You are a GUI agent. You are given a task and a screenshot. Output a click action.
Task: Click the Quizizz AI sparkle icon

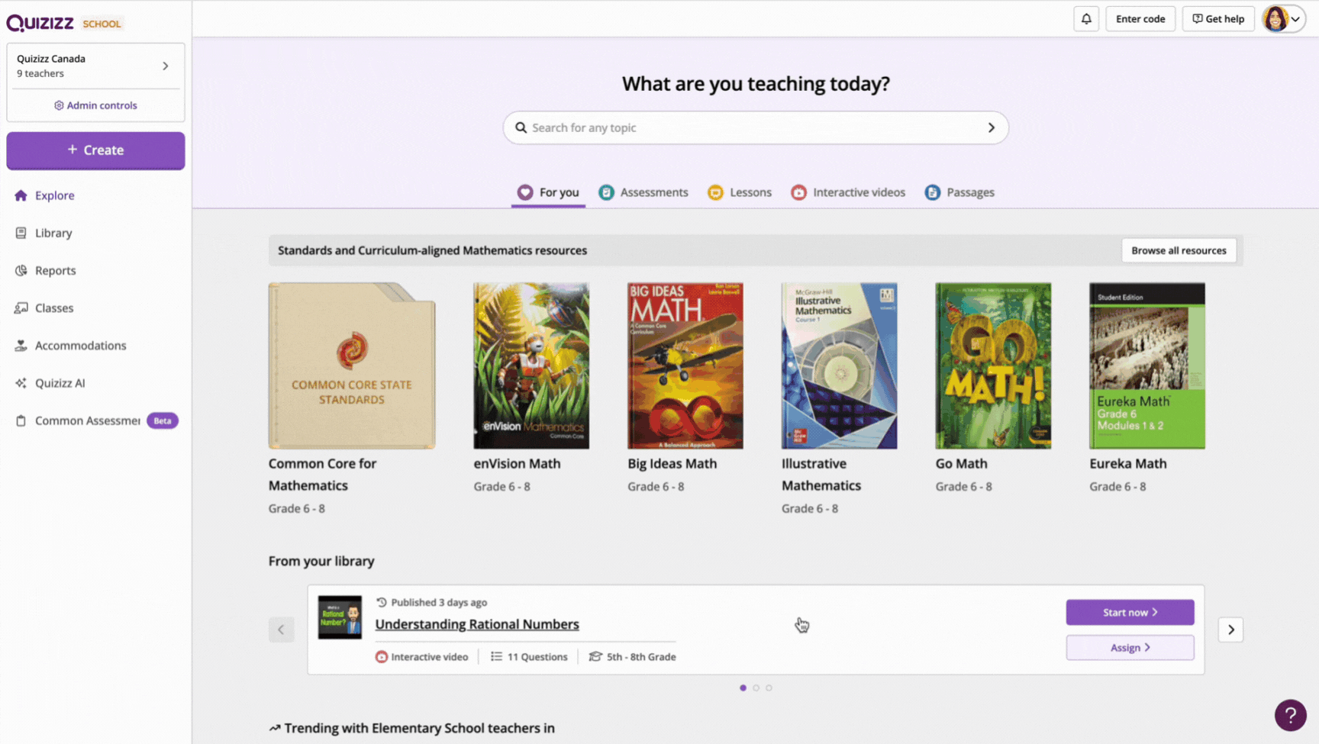tap(21, 383)
